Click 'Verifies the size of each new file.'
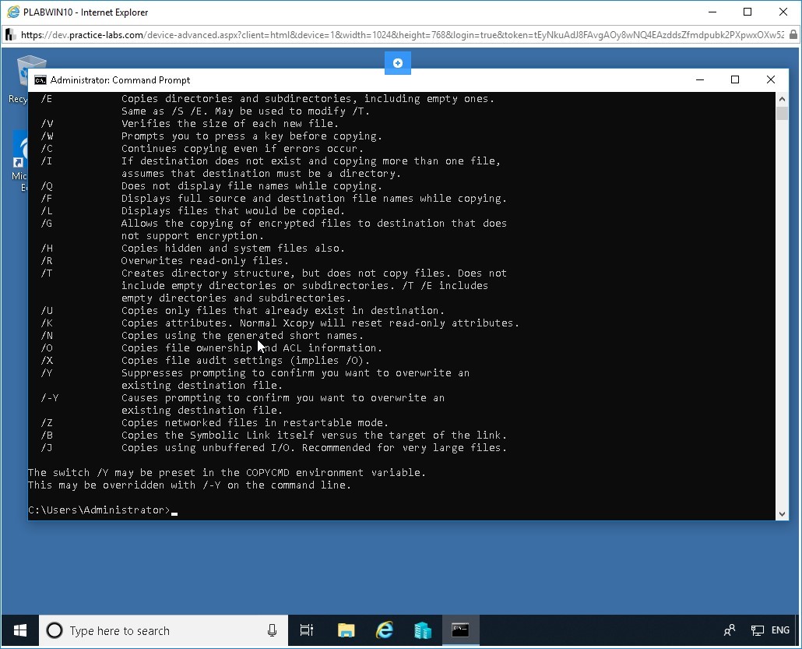Image resolution: width=802 pixels, height=649 pixels. 230,123
